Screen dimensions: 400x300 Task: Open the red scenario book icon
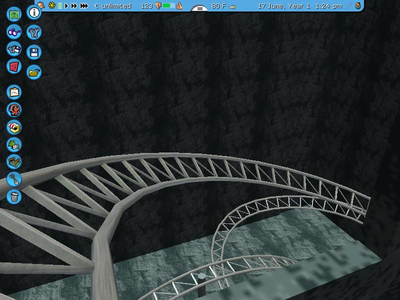point(14,66)
